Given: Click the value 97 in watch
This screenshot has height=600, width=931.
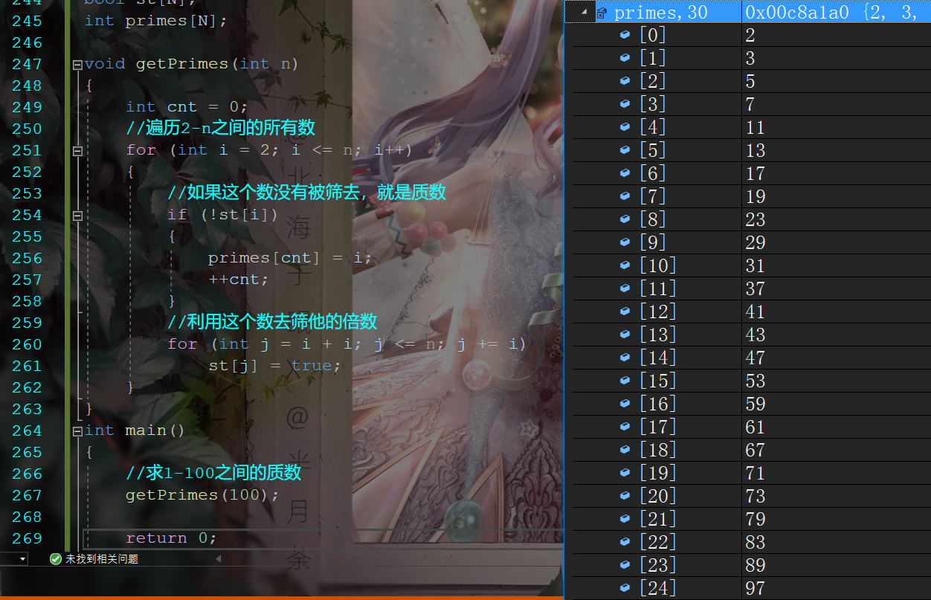Looking at the screenshot, I should coord(756,588).
